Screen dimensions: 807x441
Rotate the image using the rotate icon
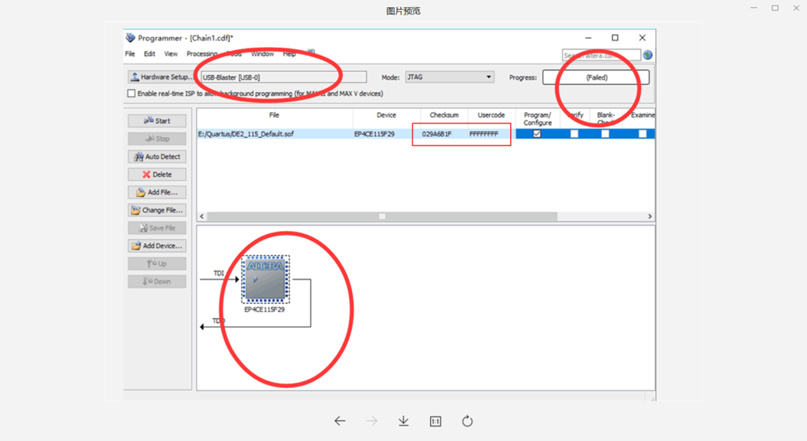coord(467,421)
